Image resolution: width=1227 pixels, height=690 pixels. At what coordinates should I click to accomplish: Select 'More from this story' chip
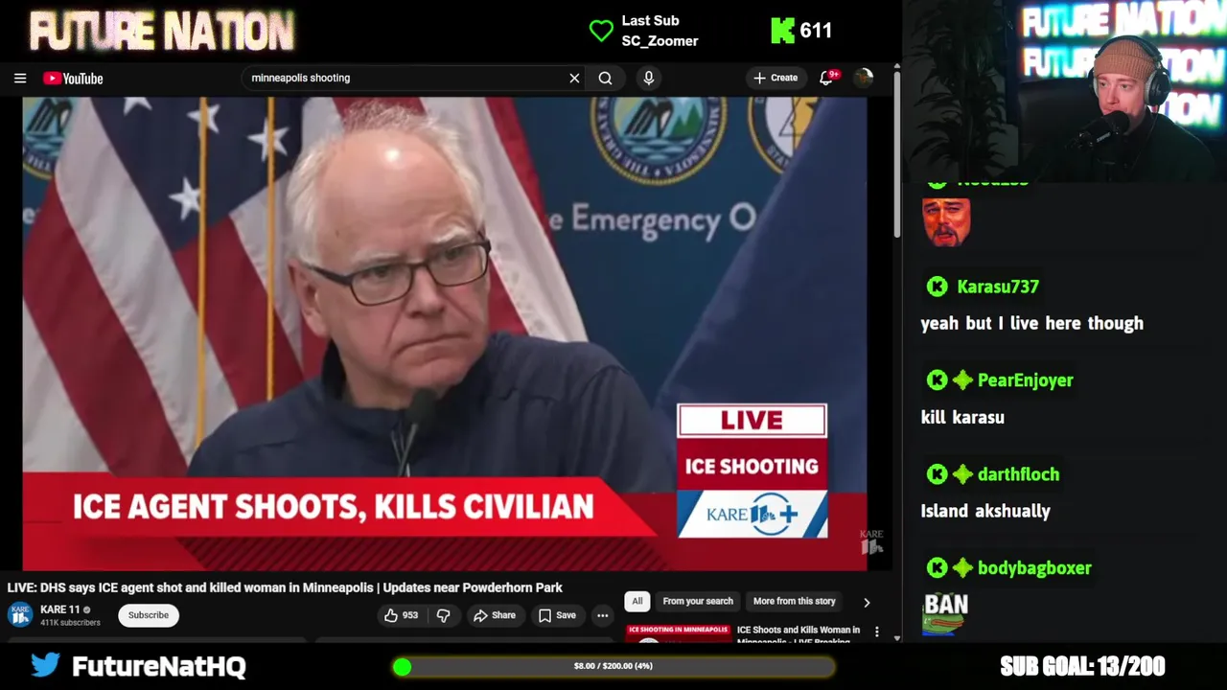coord(795,602)
